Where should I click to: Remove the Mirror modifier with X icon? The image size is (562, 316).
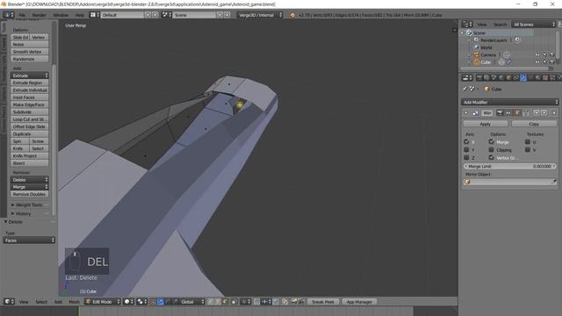click(554, 113)
